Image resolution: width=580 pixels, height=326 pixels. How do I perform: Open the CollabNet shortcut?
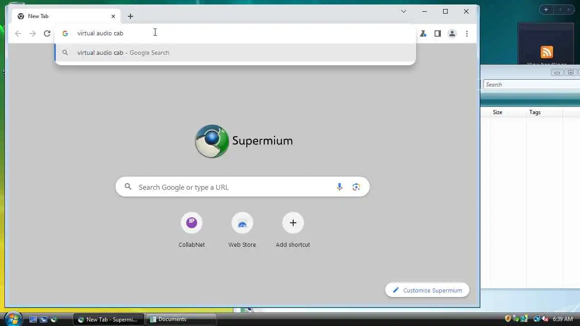tap(192, 231)
